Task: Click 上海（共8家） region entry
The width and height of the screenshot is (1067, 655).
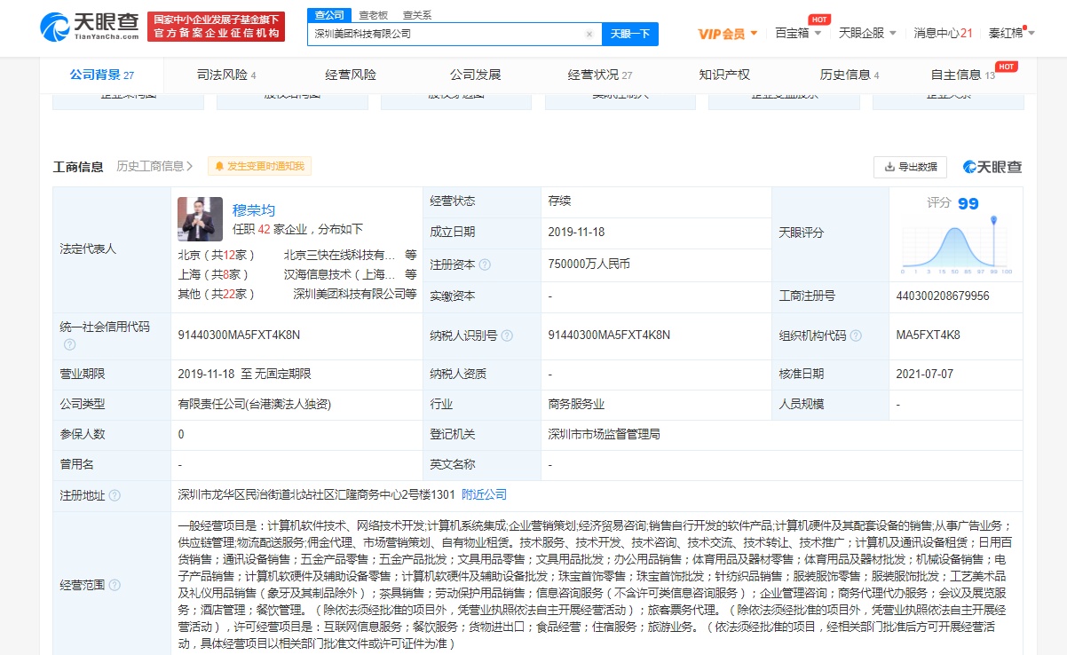Action: (x=214, y=274)
